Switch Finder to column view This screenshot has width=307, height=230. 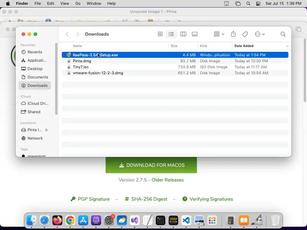coord(183,34)
